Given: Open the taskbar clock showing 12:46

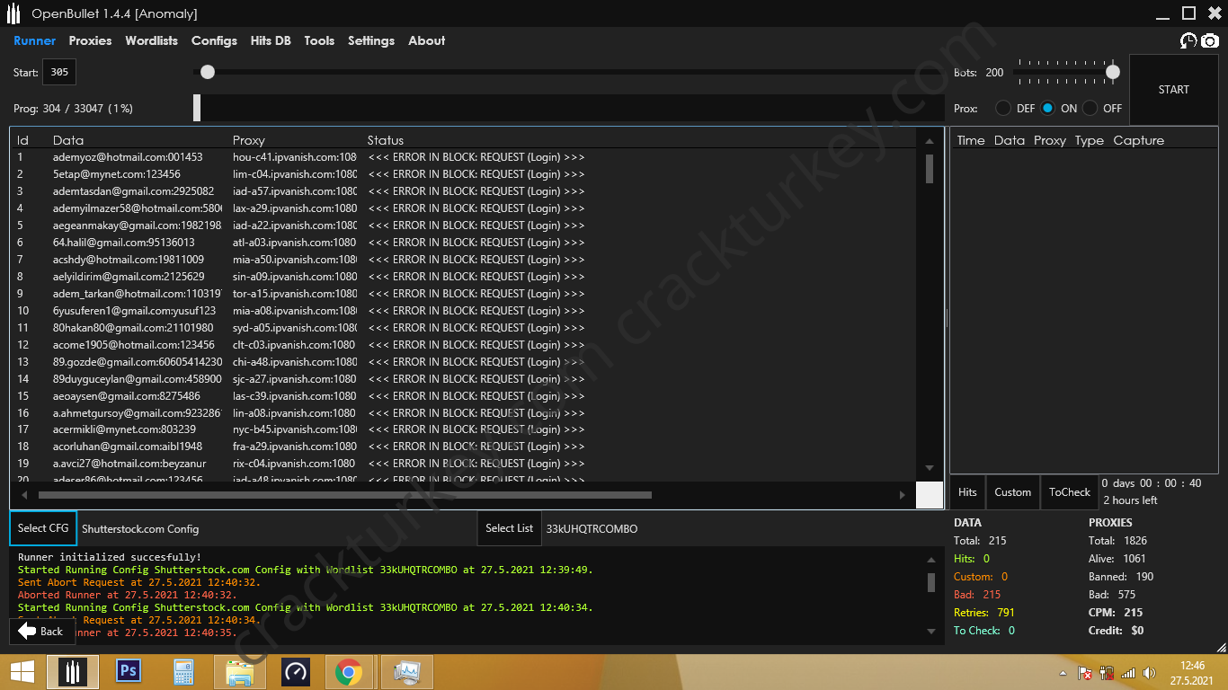Looking at the screenshot, I should point(1192,673).
